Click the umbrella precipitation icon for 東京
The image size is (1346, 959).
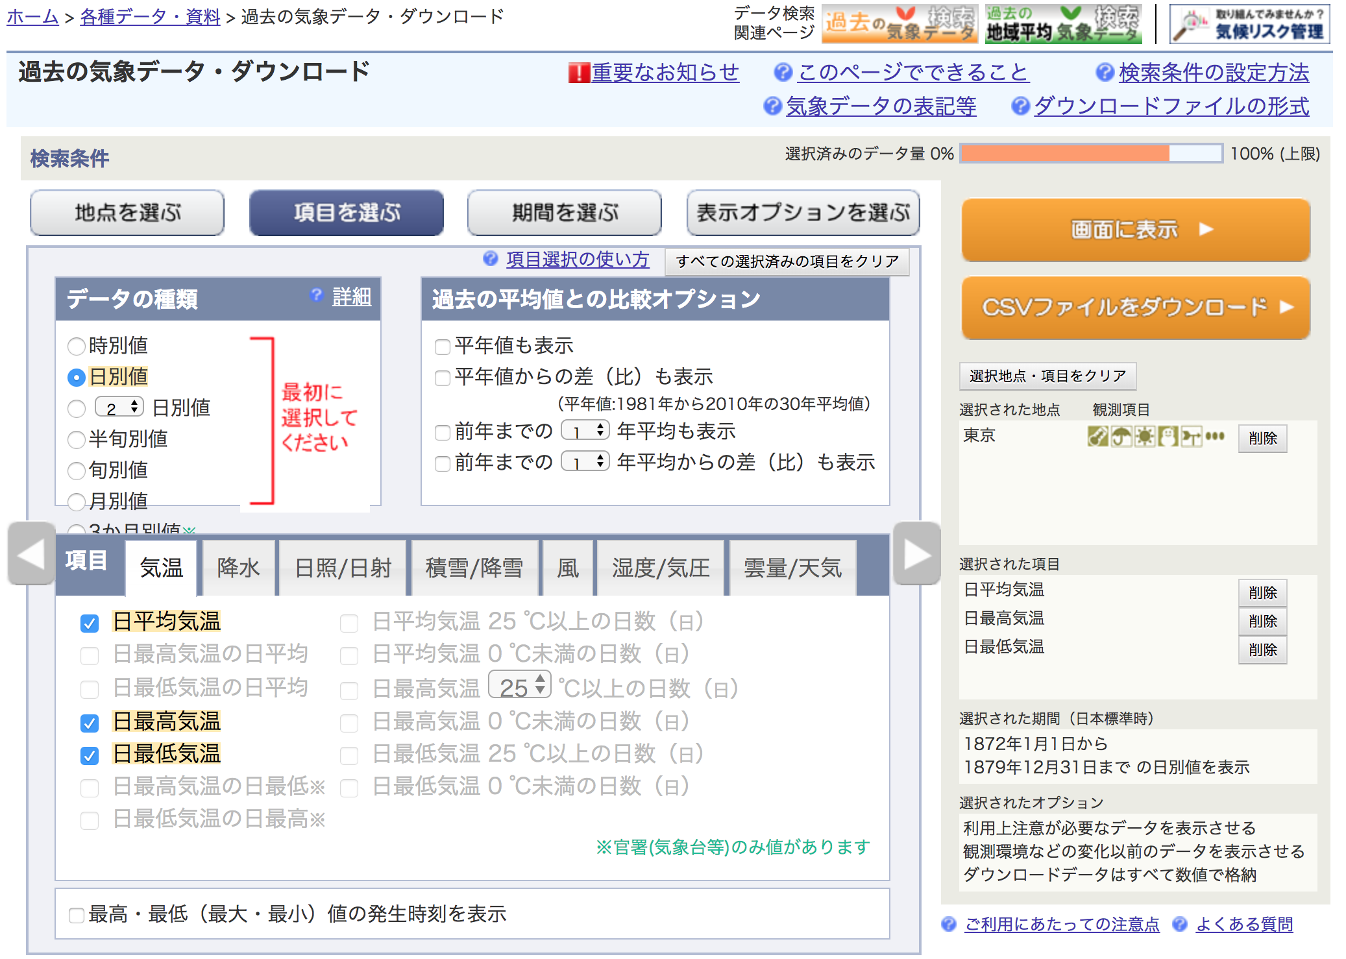click(x=1121, y=437)
